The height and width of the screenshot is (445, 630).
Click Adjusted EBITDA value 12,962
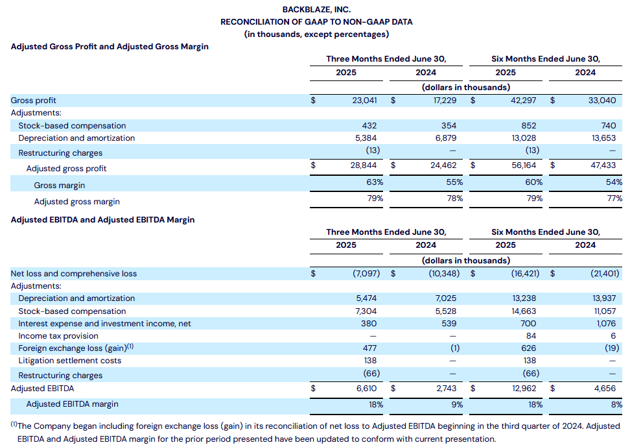tap(524, 389)
